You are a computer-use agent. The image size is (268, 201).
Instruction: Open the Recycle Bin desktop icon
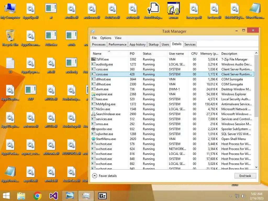tap(10, 38)
